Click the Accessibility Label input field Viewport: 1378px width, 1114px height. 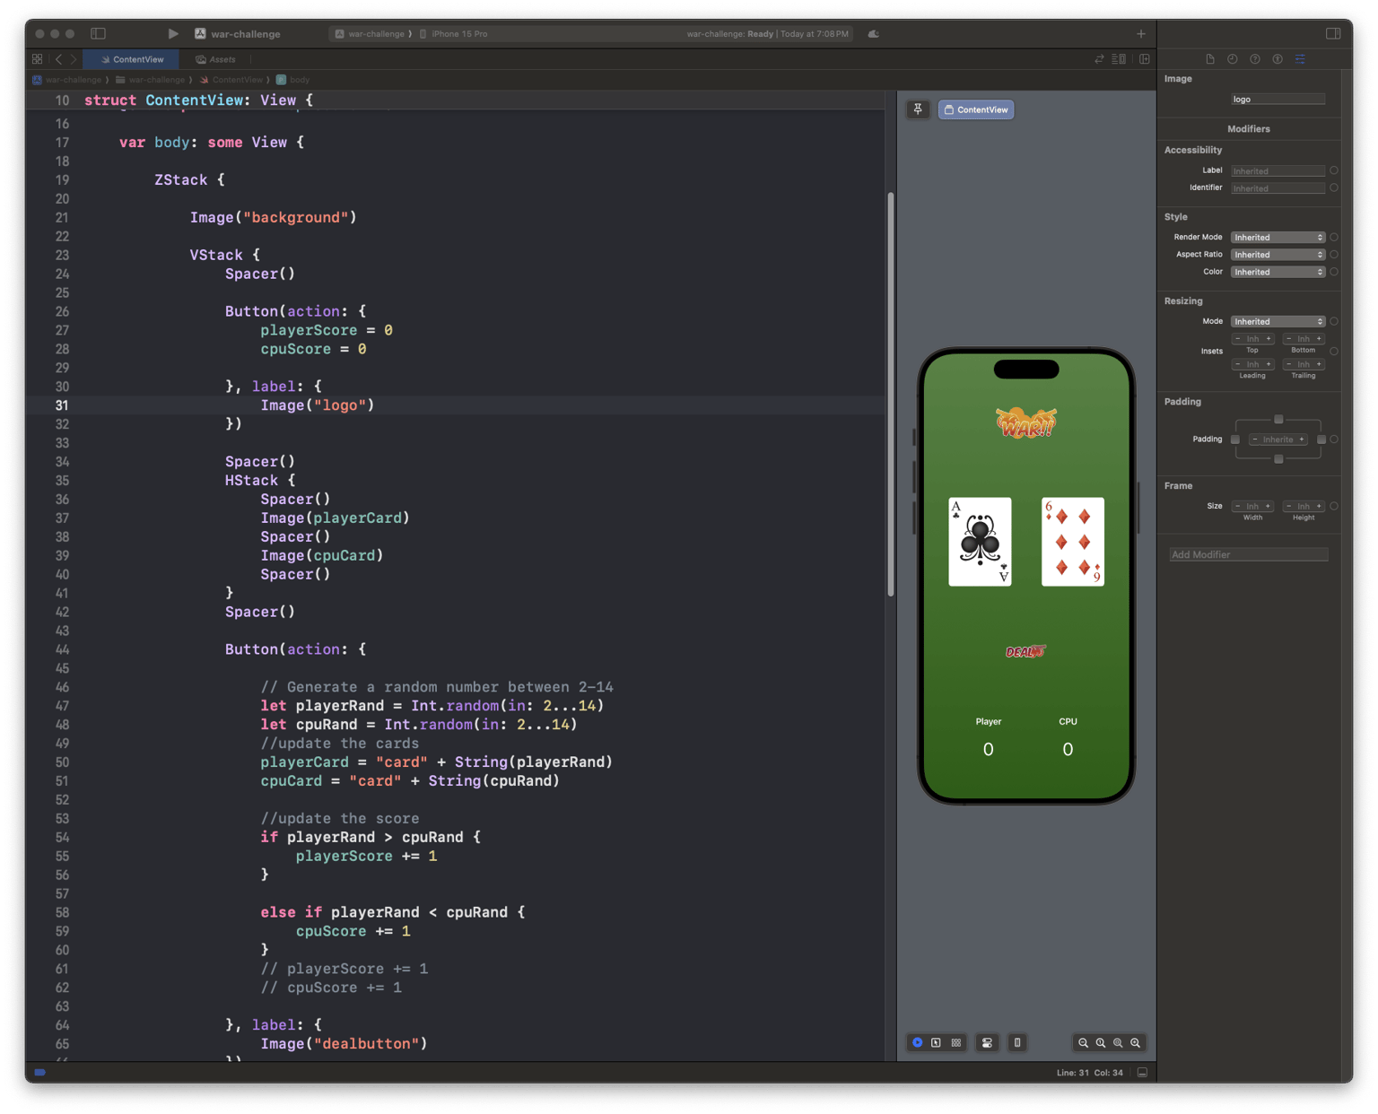(1278, 170)
